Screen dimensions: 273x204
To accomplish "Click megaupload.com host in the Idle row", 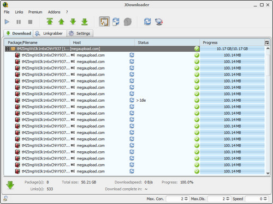I will 91,100.
